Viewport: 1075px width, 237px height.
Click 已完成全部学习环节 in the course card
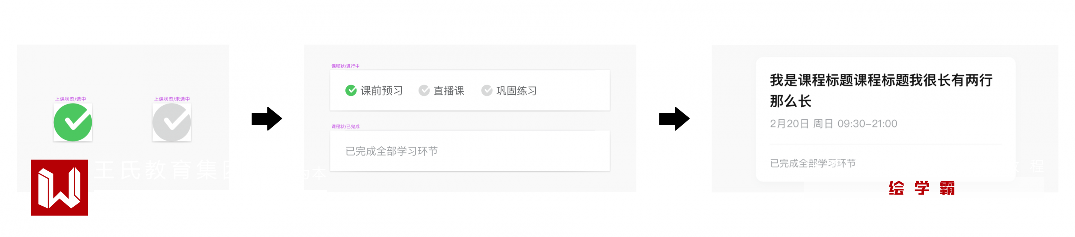coord(812,163)
